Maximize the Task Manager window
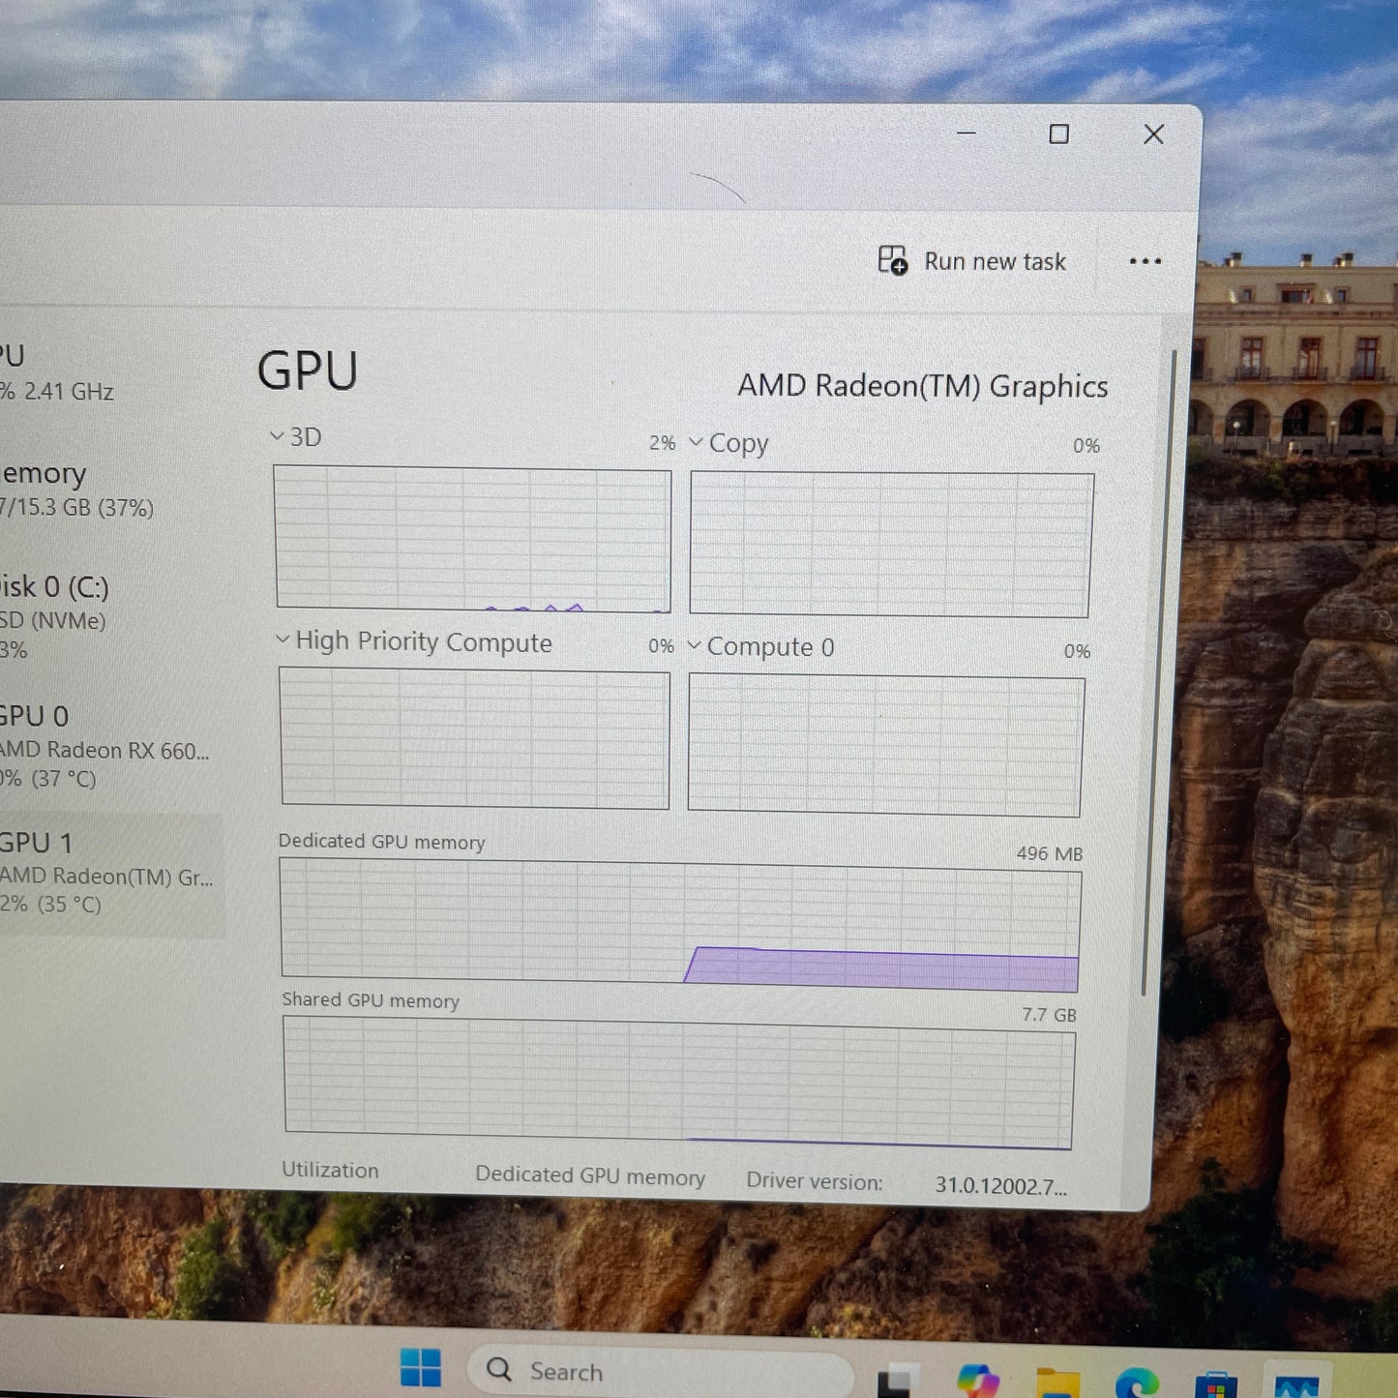Viewport: 1398px width, 1398px height. [x=1059, y=134]
